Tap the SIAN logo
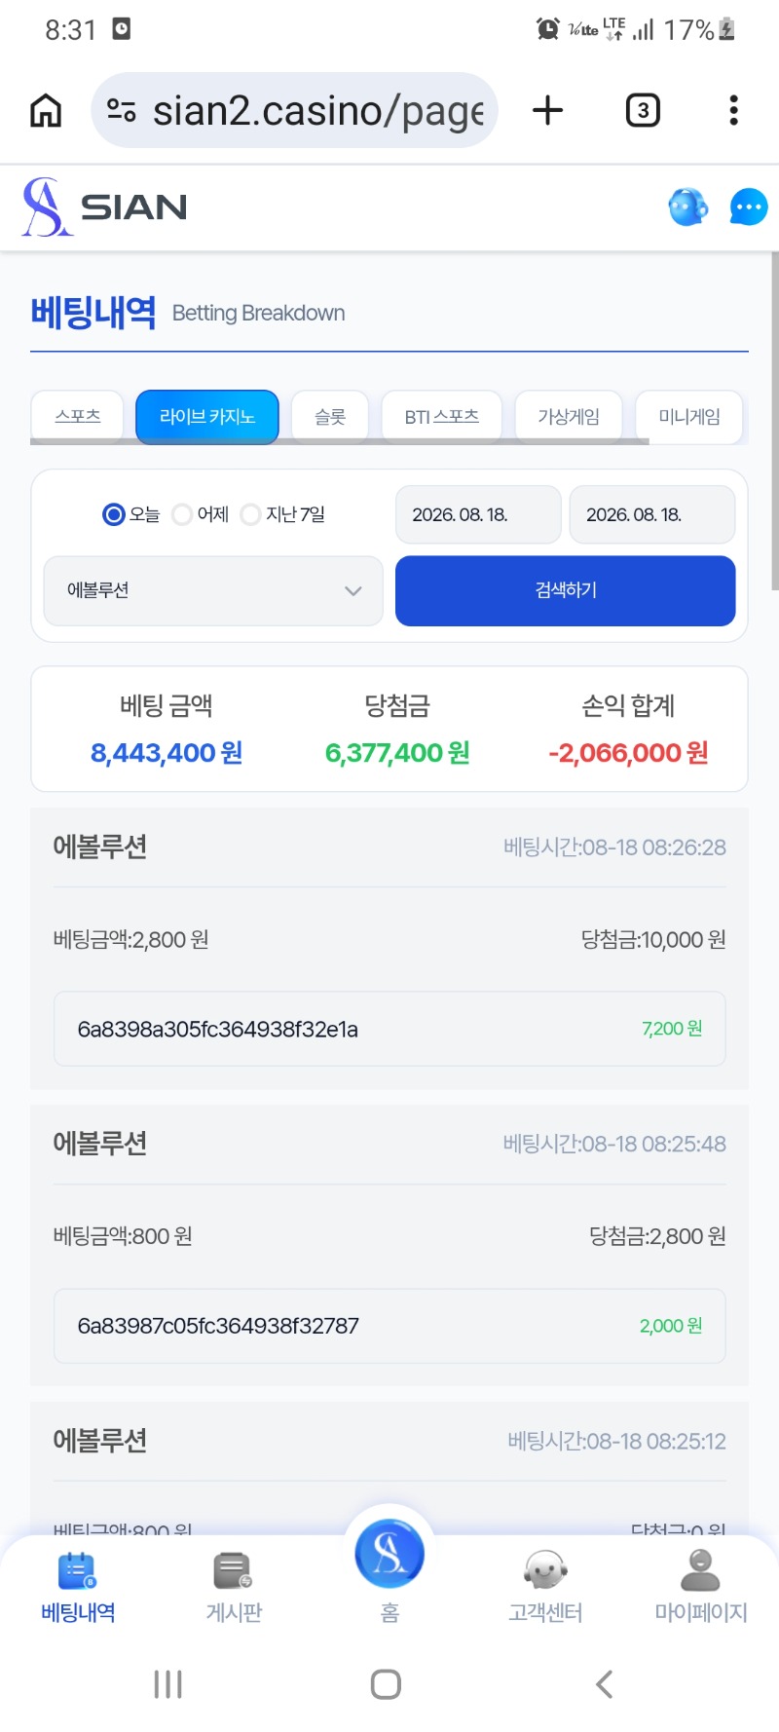779x1732 pixels. click(x=105, y=207)
